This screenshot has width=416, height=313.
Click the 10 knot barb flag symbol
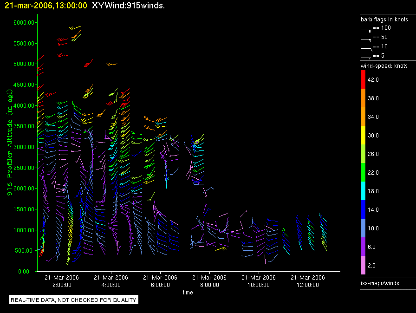tap(366, 49)
